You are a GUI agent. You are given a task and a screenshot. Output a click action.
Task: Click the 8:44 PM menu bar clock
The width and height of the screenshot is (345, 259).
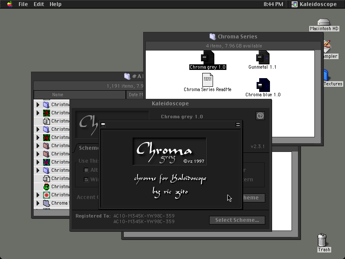(x=273, y=4)
